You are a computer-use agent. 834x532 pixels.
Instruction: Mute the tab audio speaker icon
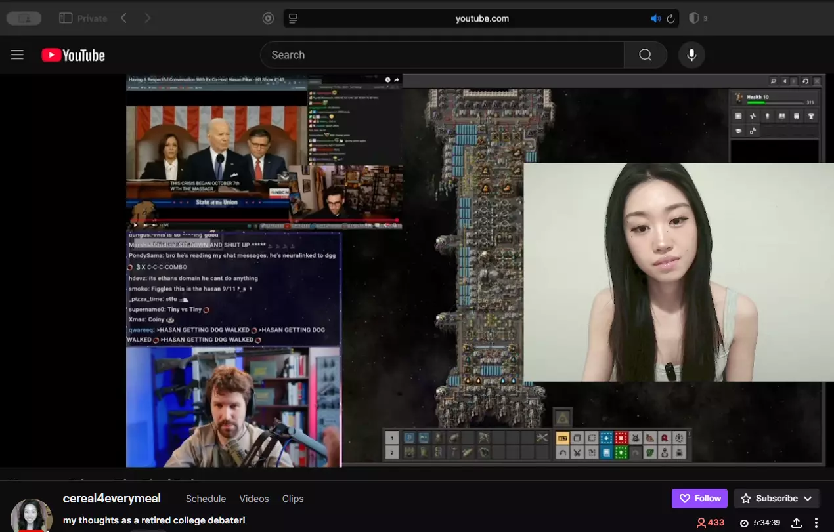655,18
